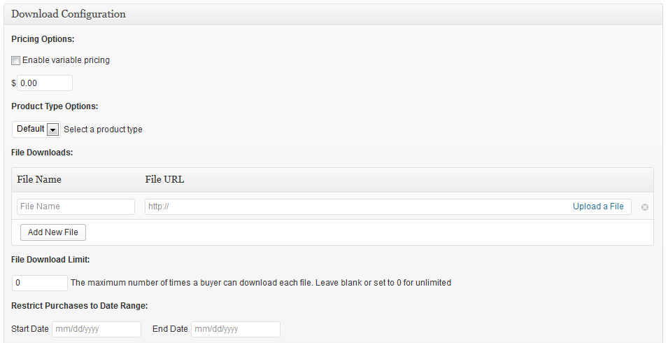Click the Start Date label
668x343 pixels.
pos(30,329)
